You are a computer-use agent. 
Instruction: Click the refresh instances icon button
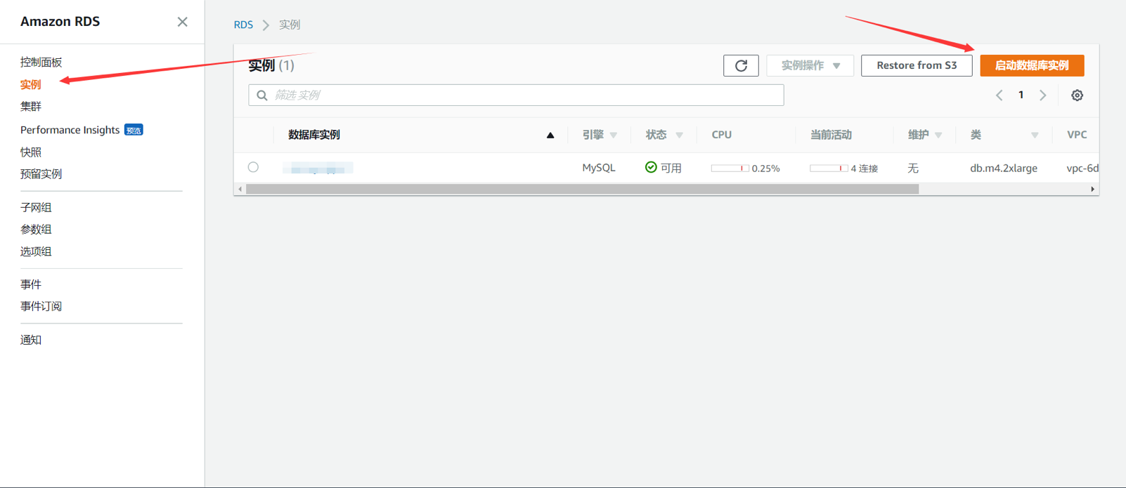pos(741,65)
